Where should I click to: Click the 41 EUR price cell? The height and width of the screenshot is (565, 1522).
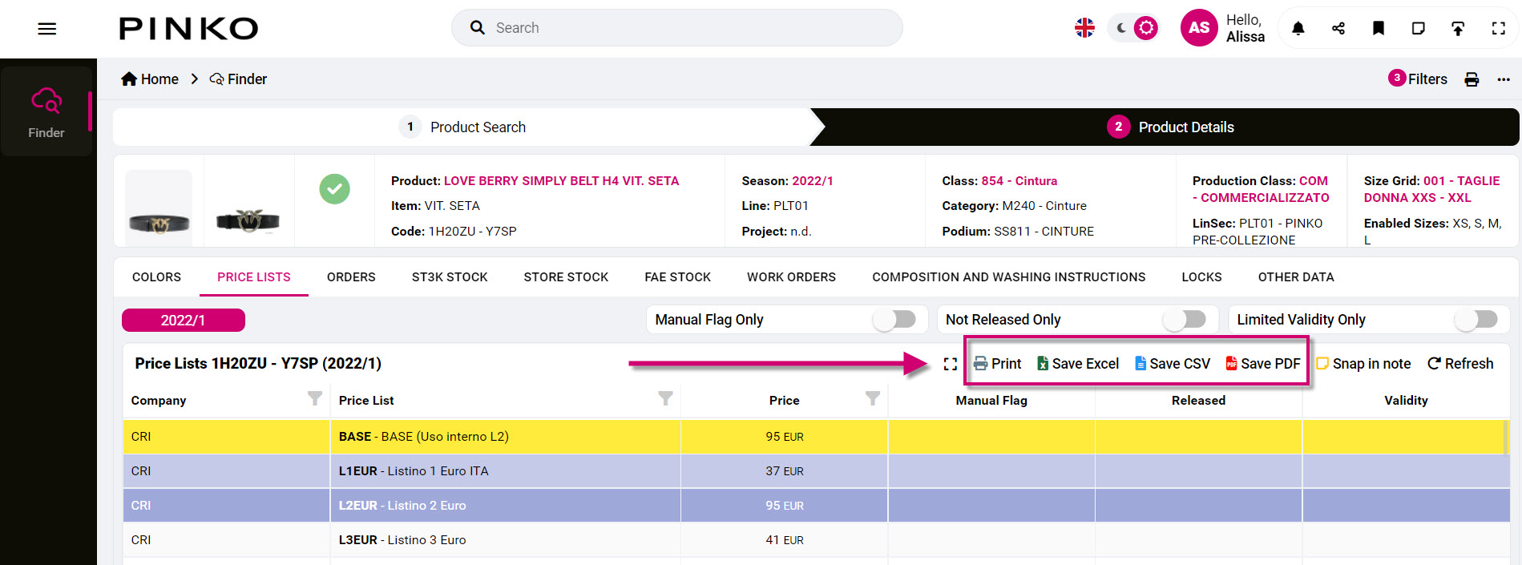click(x=784, y=540)
